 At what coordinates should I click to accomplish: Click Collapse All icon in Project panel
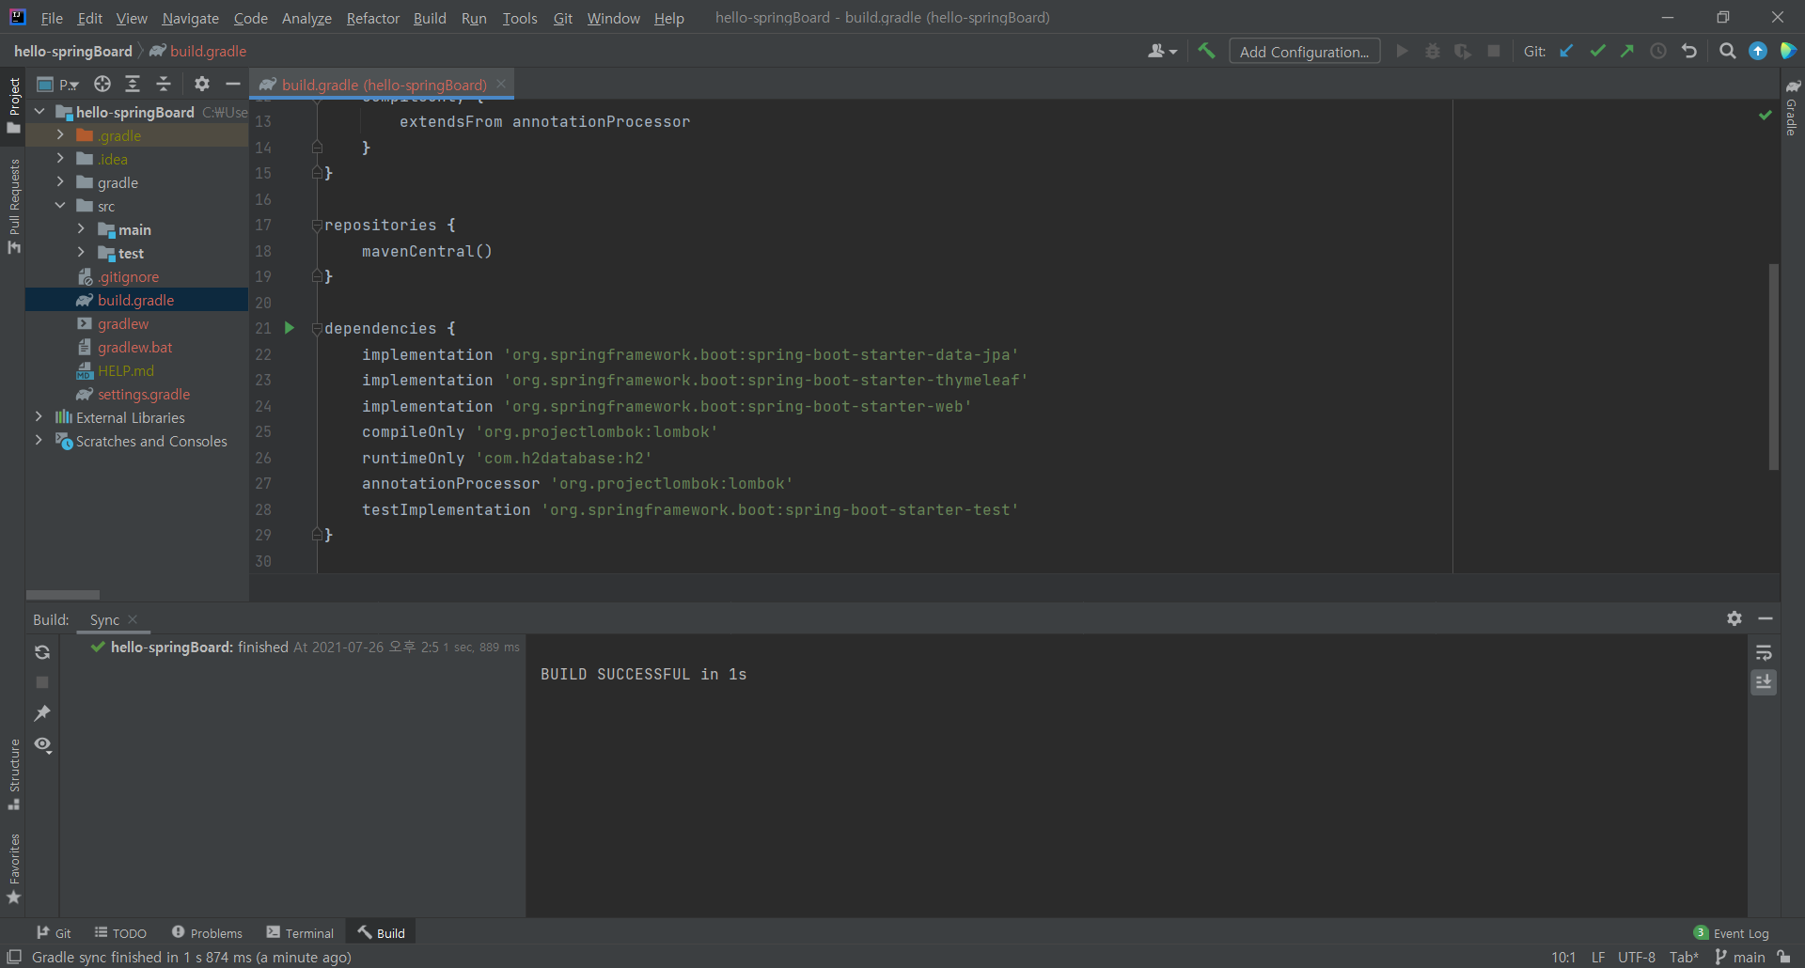(x=164, y=84)
